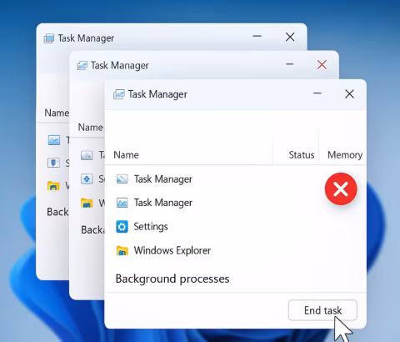Click the Background processes heading
The height and width of the screenshot is (342, 400).
pos(172,279)
